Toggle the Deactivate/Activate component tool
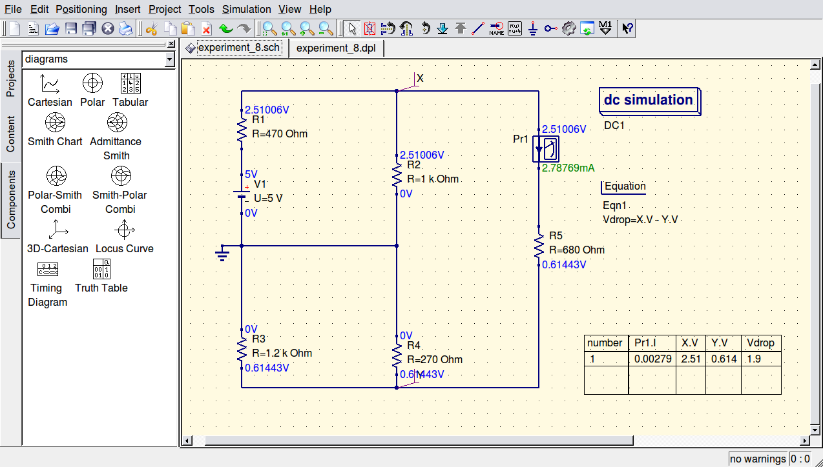The width and height of the screenshot is (823, 467). click(370, 28)
